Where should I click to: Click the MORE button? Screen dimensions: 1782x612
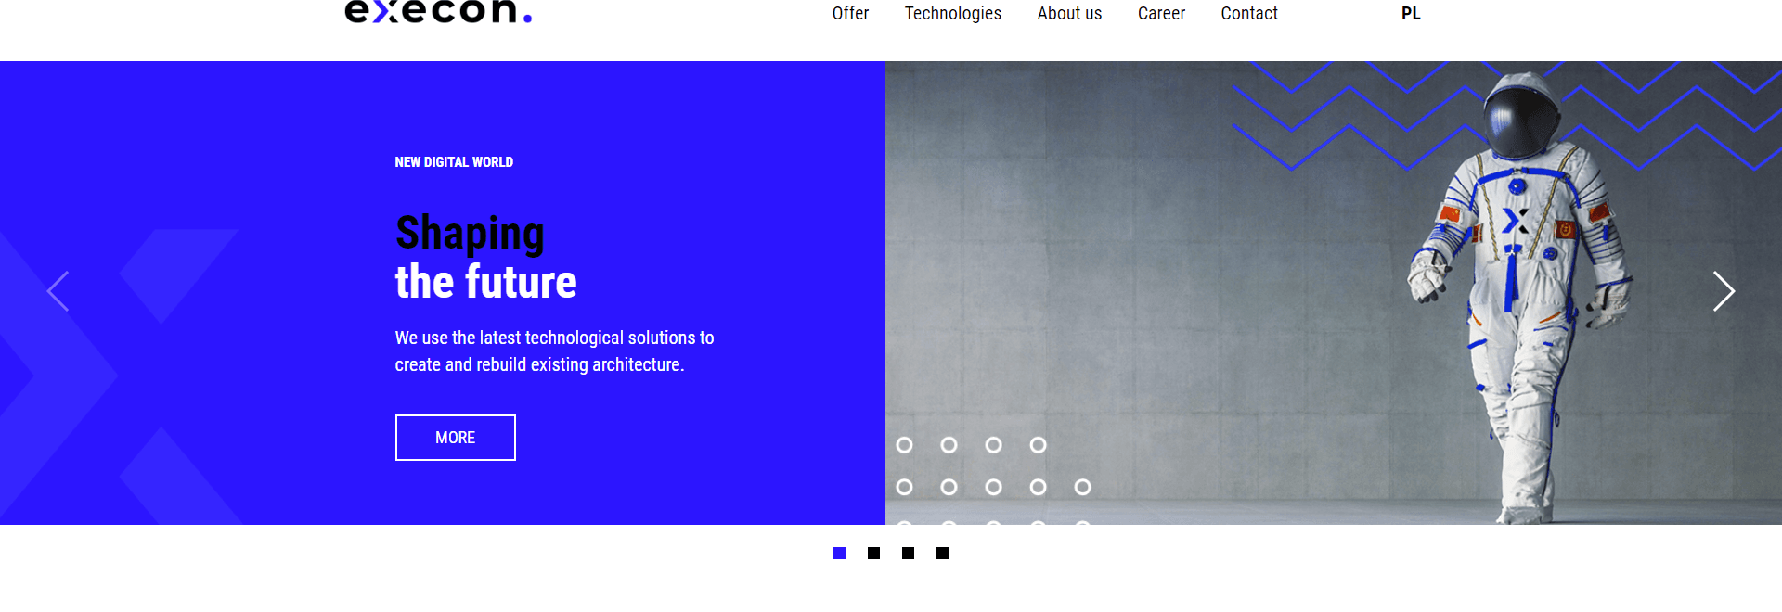coord(455,438)
